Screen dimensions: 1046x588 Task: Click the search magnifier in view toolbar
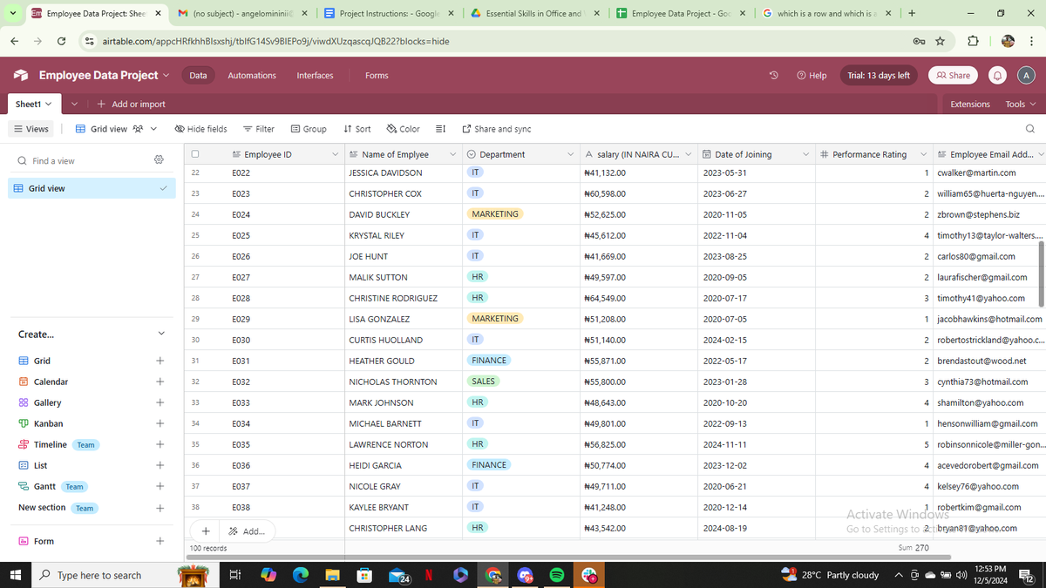click(x=1030, y=129)
